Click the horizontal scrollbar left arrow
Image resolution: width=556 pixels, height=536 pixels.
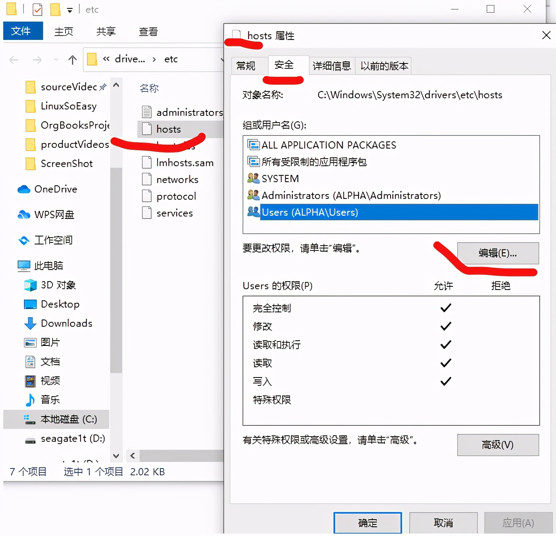(x=132, y=456)
